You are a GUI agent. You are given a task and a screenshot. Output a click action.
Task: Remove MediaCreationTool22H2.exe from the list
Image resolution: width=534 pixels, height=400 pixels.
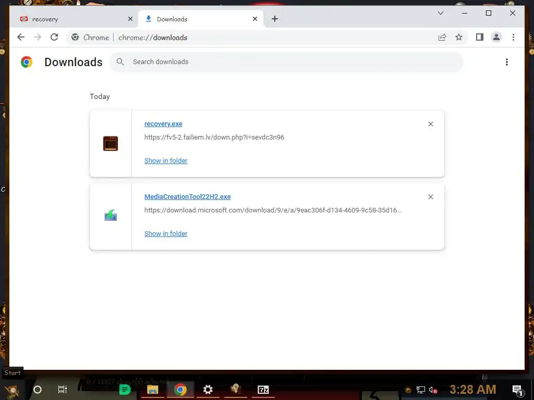point(430,197)
